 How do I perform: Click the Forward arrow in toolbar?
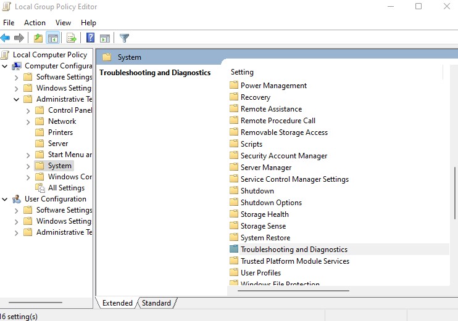point(19,38)
